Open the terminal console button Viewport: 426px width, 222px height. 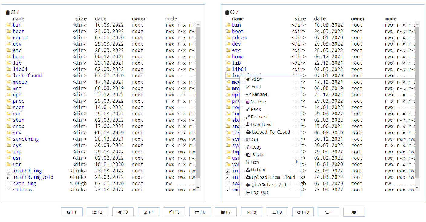(x=328, y=212)
